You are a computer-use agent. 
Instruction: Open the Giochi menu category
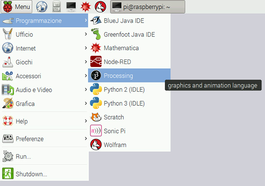[x=24, y=62]
